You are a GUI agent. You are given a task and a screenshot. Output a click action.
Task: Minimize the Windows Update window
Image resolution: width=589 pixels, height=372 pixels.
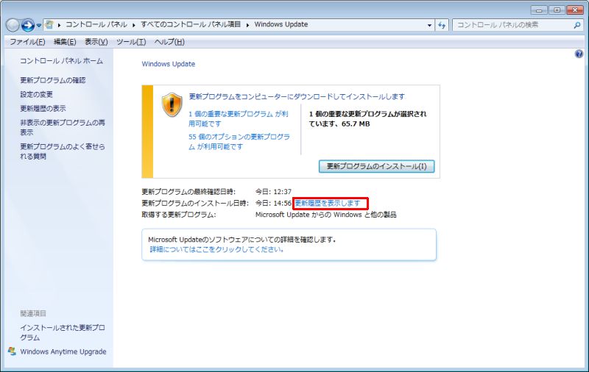pyautogui.click(x=539, y=10)
